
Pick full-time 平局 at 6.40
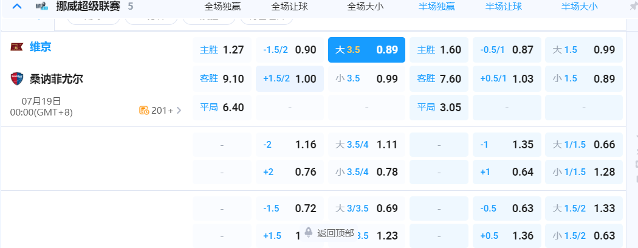[222, 108]
